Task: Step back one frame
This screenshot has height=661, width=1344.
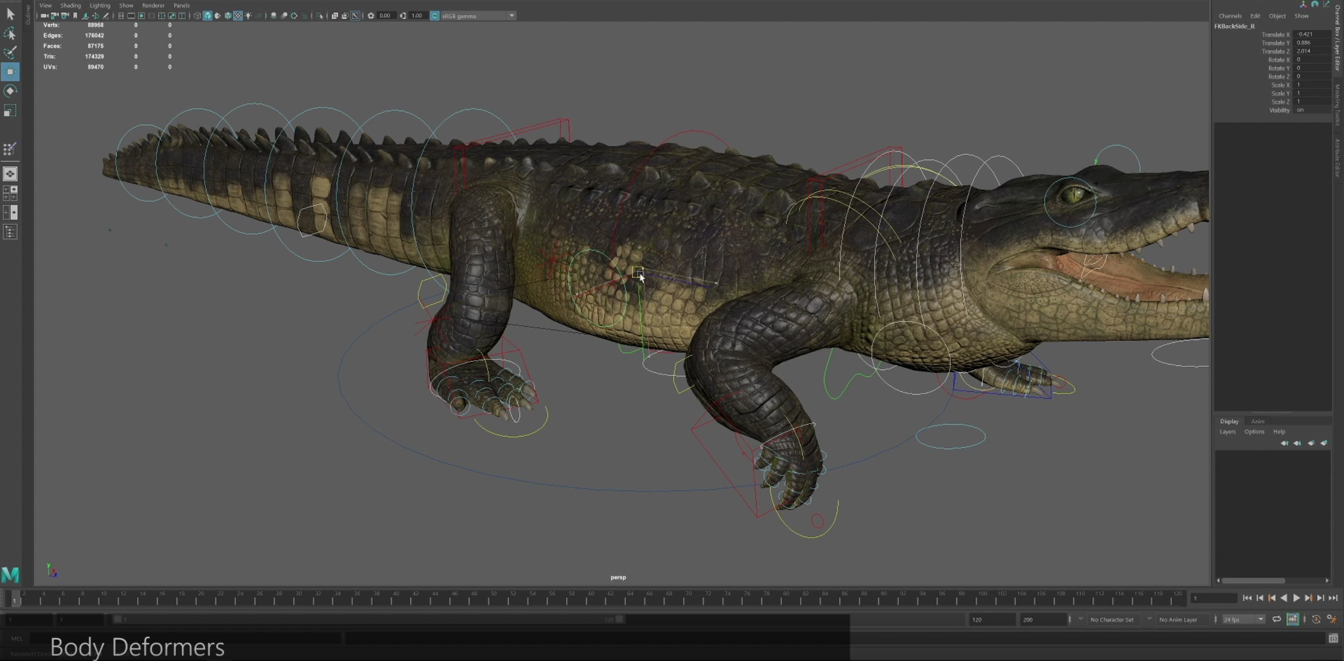Action: pos(1260,598)
